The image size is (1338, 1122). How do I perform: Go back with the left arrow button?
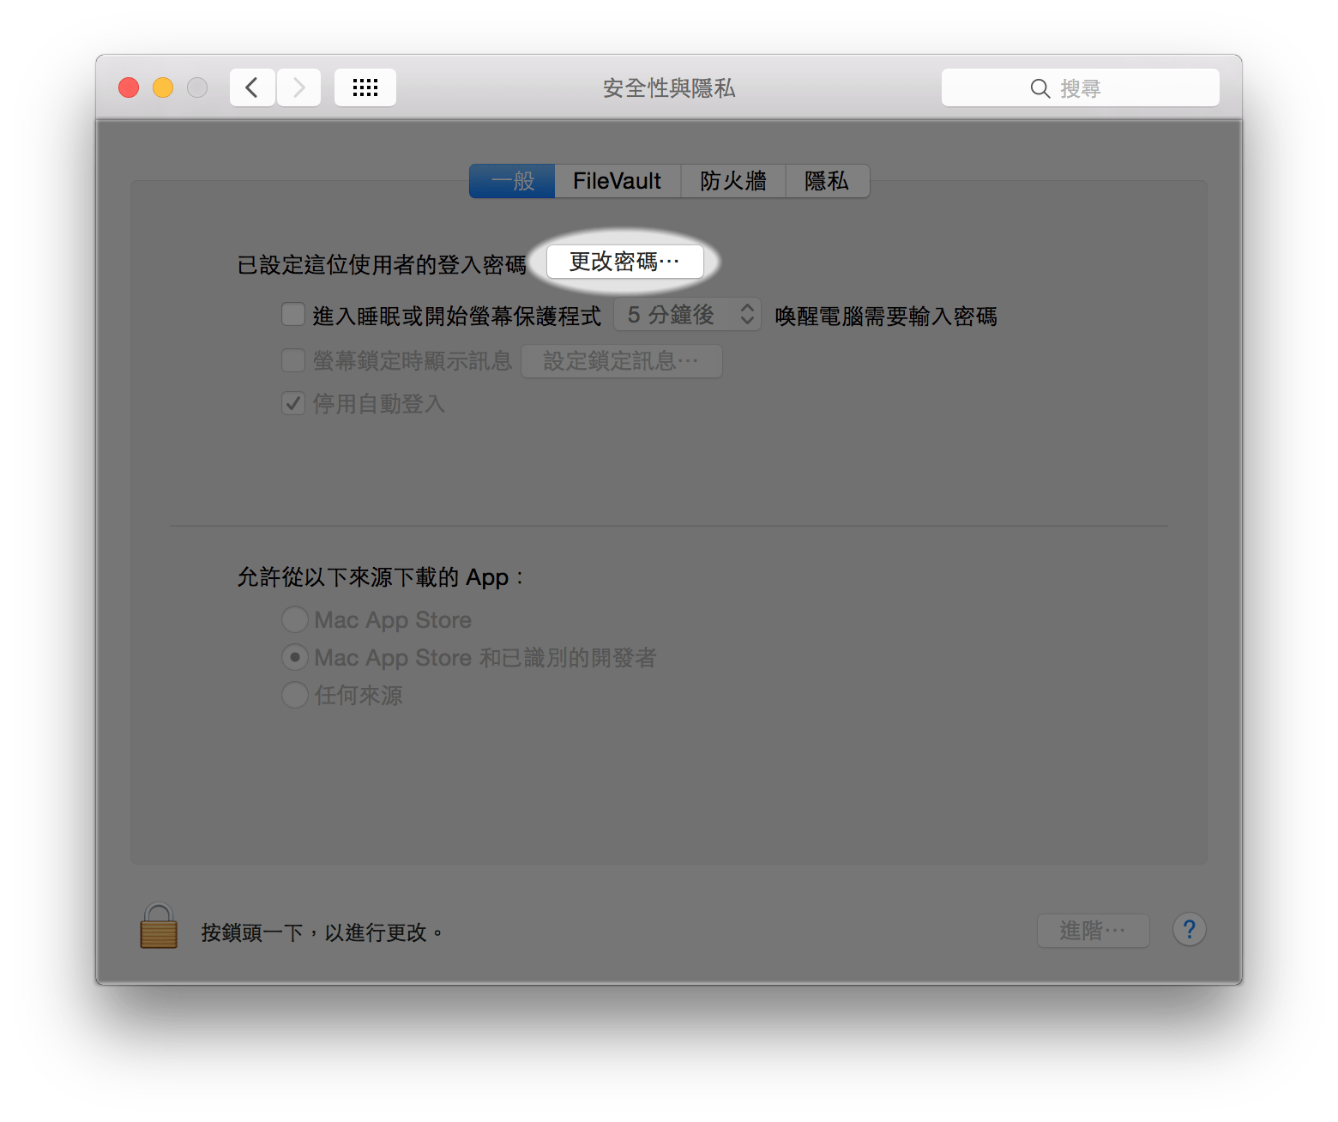[252, 87]
